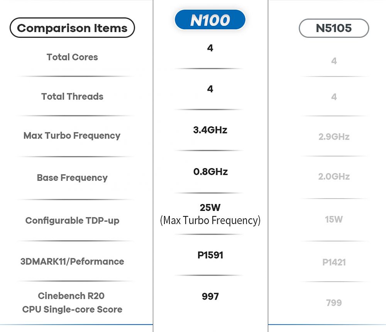Click the Max Turbo Frequency label
This screenshot has width=386, height=332.
point(72,136)
